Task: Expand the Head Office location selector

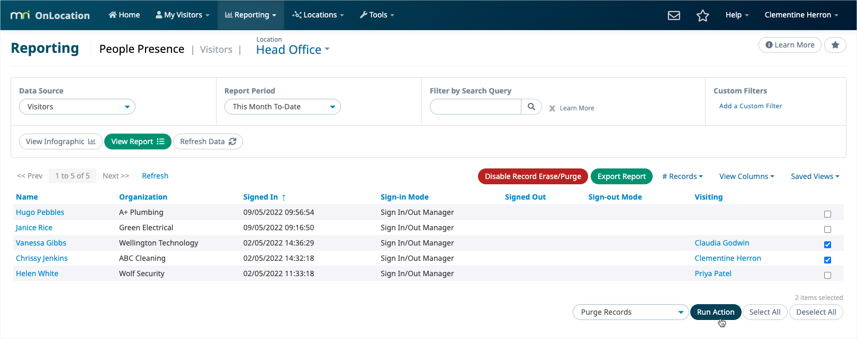Action: coord(293,50)
